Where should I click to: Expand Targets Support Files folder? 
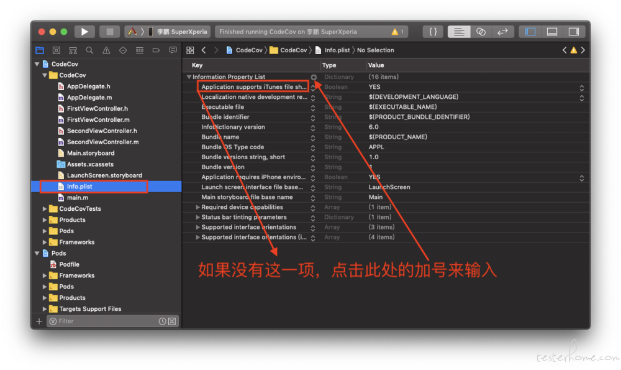click(x=45, y=308)
